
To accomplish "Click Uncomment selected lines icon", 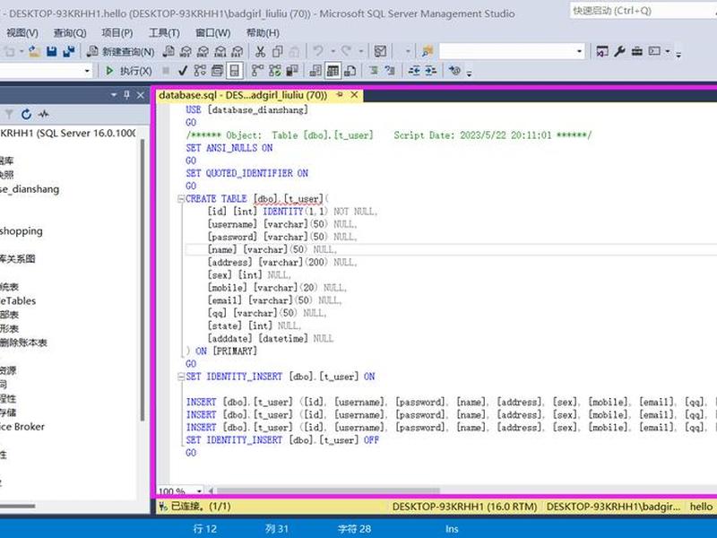I will click(390, 71).
